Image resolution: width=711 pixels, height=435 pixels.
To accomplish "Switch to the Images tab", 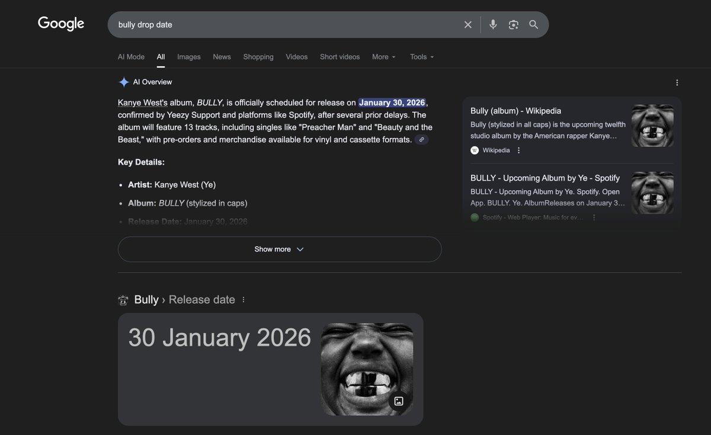I will (x=189, y=57).
